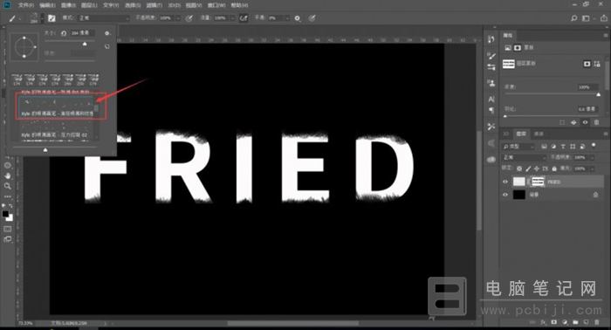Create new brush preset from this brush
This screenshot has height=330, width=611.
click(107, 46)
